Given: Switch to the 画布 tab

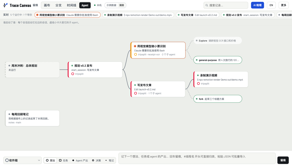Looking at the screenshot, I should point(47,5).
